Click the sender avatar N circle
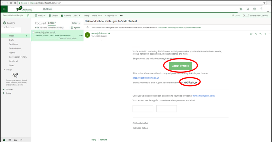 [x=88, y=35]
